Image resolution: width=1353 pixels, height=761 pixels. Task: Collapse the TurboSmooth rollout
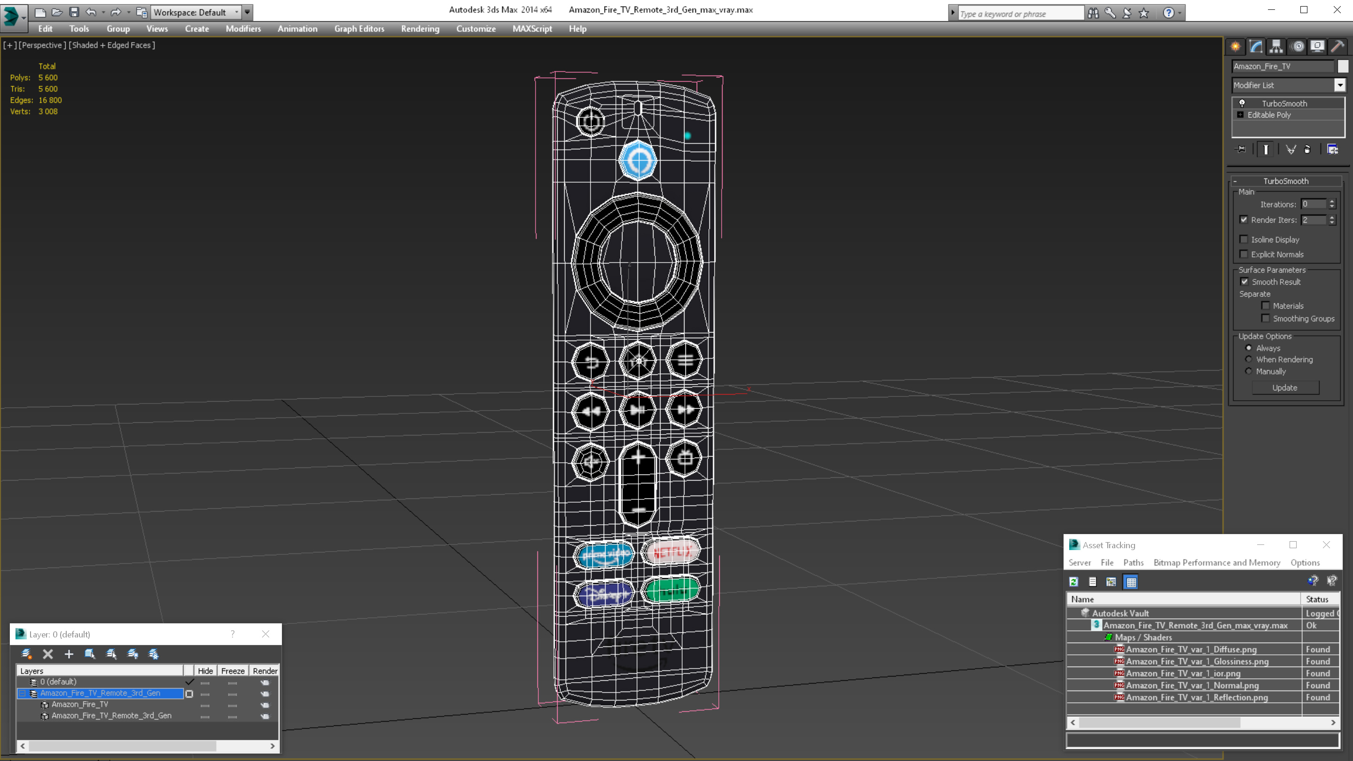tap(1285, 181)
